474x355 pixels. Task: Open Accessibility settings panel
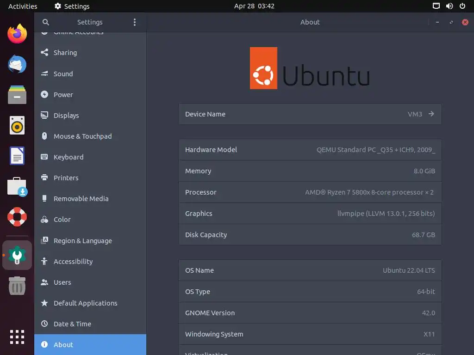tap(90, 262)
